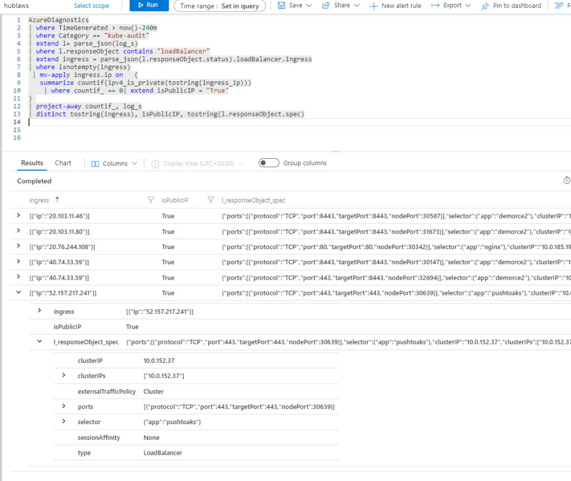The image size is (571, 481).
Task: Select the Results tab
Action: [x=32, y=163]
